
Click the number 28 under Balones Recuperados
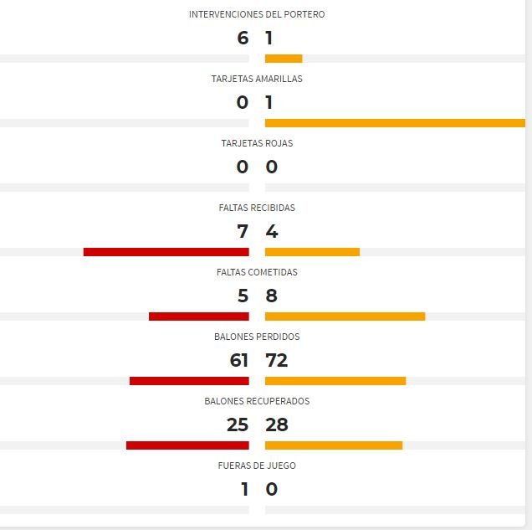277,425
